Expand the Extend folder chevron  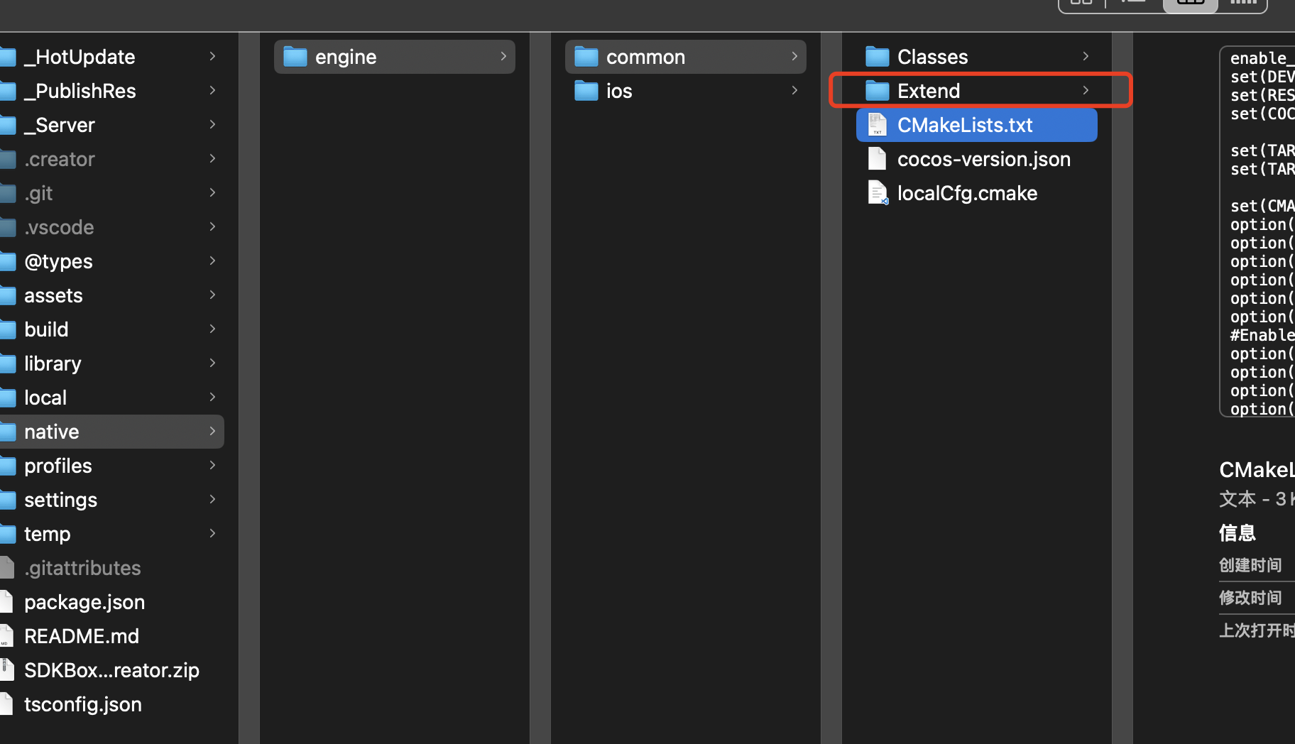(1086, 90)
